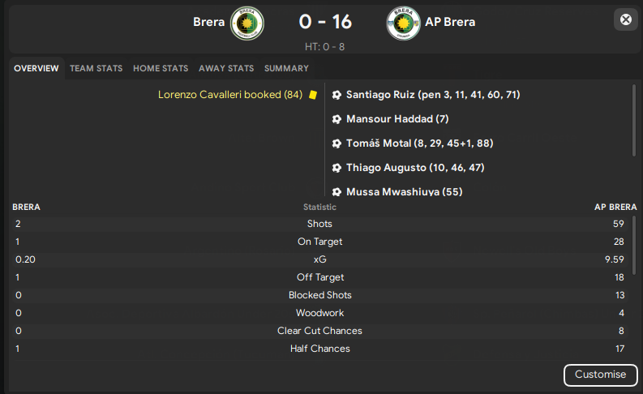Click the Brera home team crest
Viewport: 643px width, 394px height.
tap(246, 23)
